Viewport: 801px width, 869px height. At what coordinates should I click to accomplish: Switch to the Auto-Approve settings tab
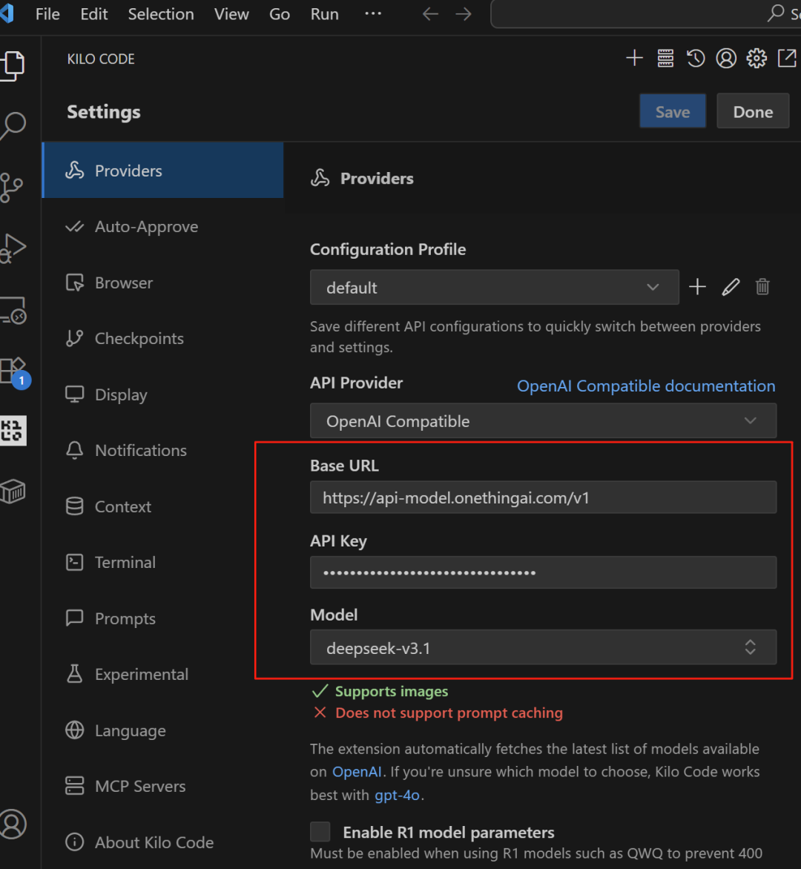146,227
